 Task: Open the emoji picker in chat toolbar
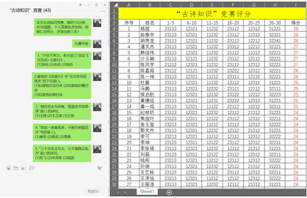[8, 168]
